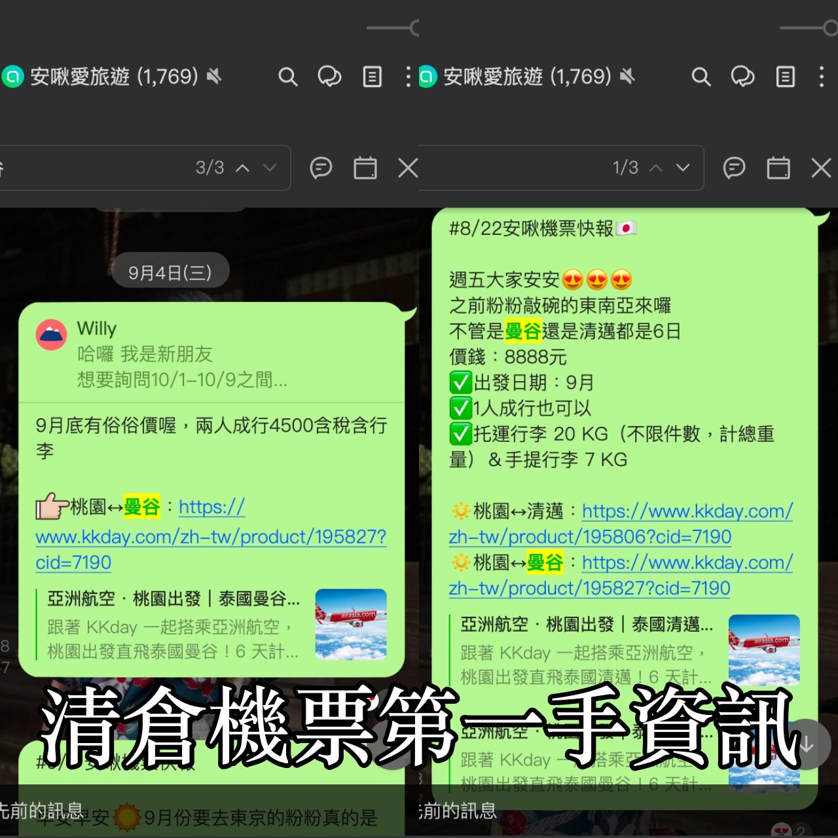Click quoted Willy message 哈囉 我是新朋友

(145, 354)
